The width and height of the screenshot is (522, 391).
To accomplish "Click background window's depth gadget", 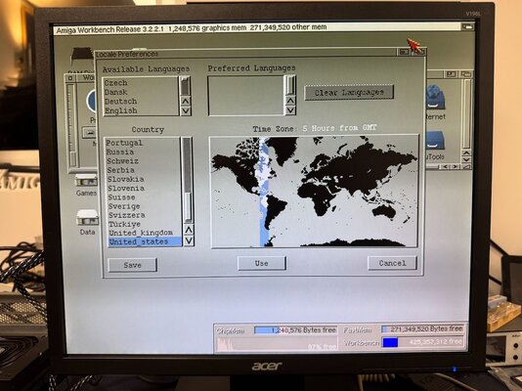I will click(465, 74).
